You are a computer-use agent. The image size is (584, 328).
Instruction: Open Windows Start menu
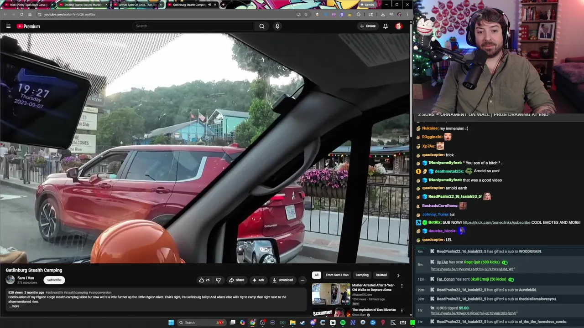pos(171,323)
